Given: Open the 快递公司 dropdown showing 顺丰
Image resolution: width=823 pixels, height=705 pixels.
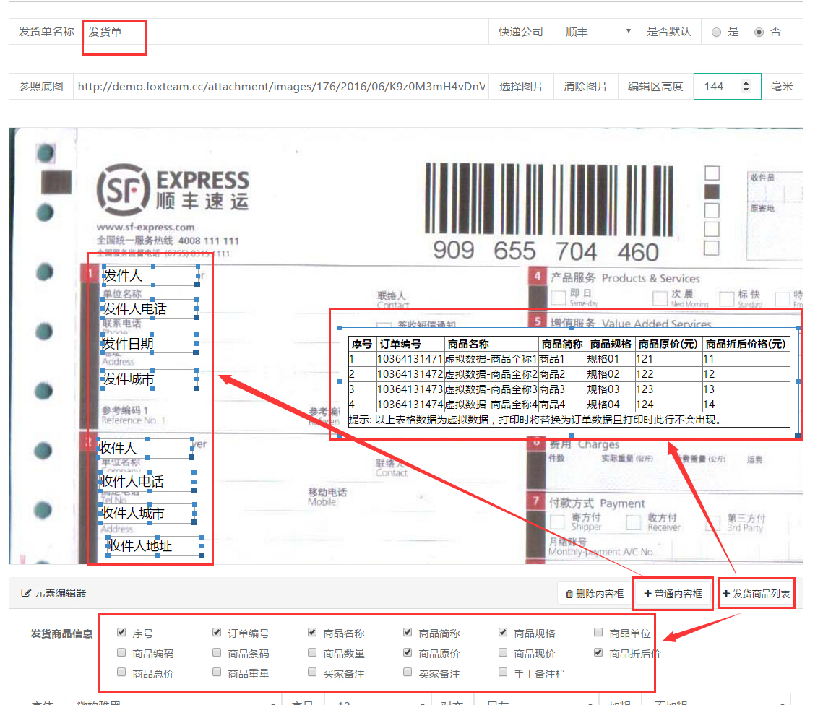Looking at the screenshot, I should (x=595, y=33).
